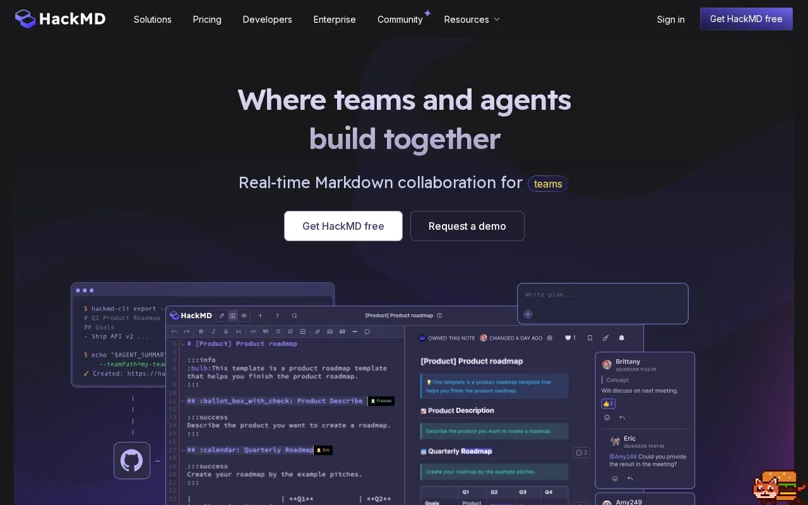Click the info dot after CHANGED A DAY AGO

(x=550, y=338)
